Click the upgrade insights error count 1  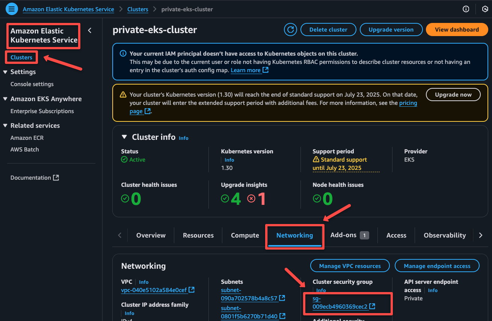point(261,199)
